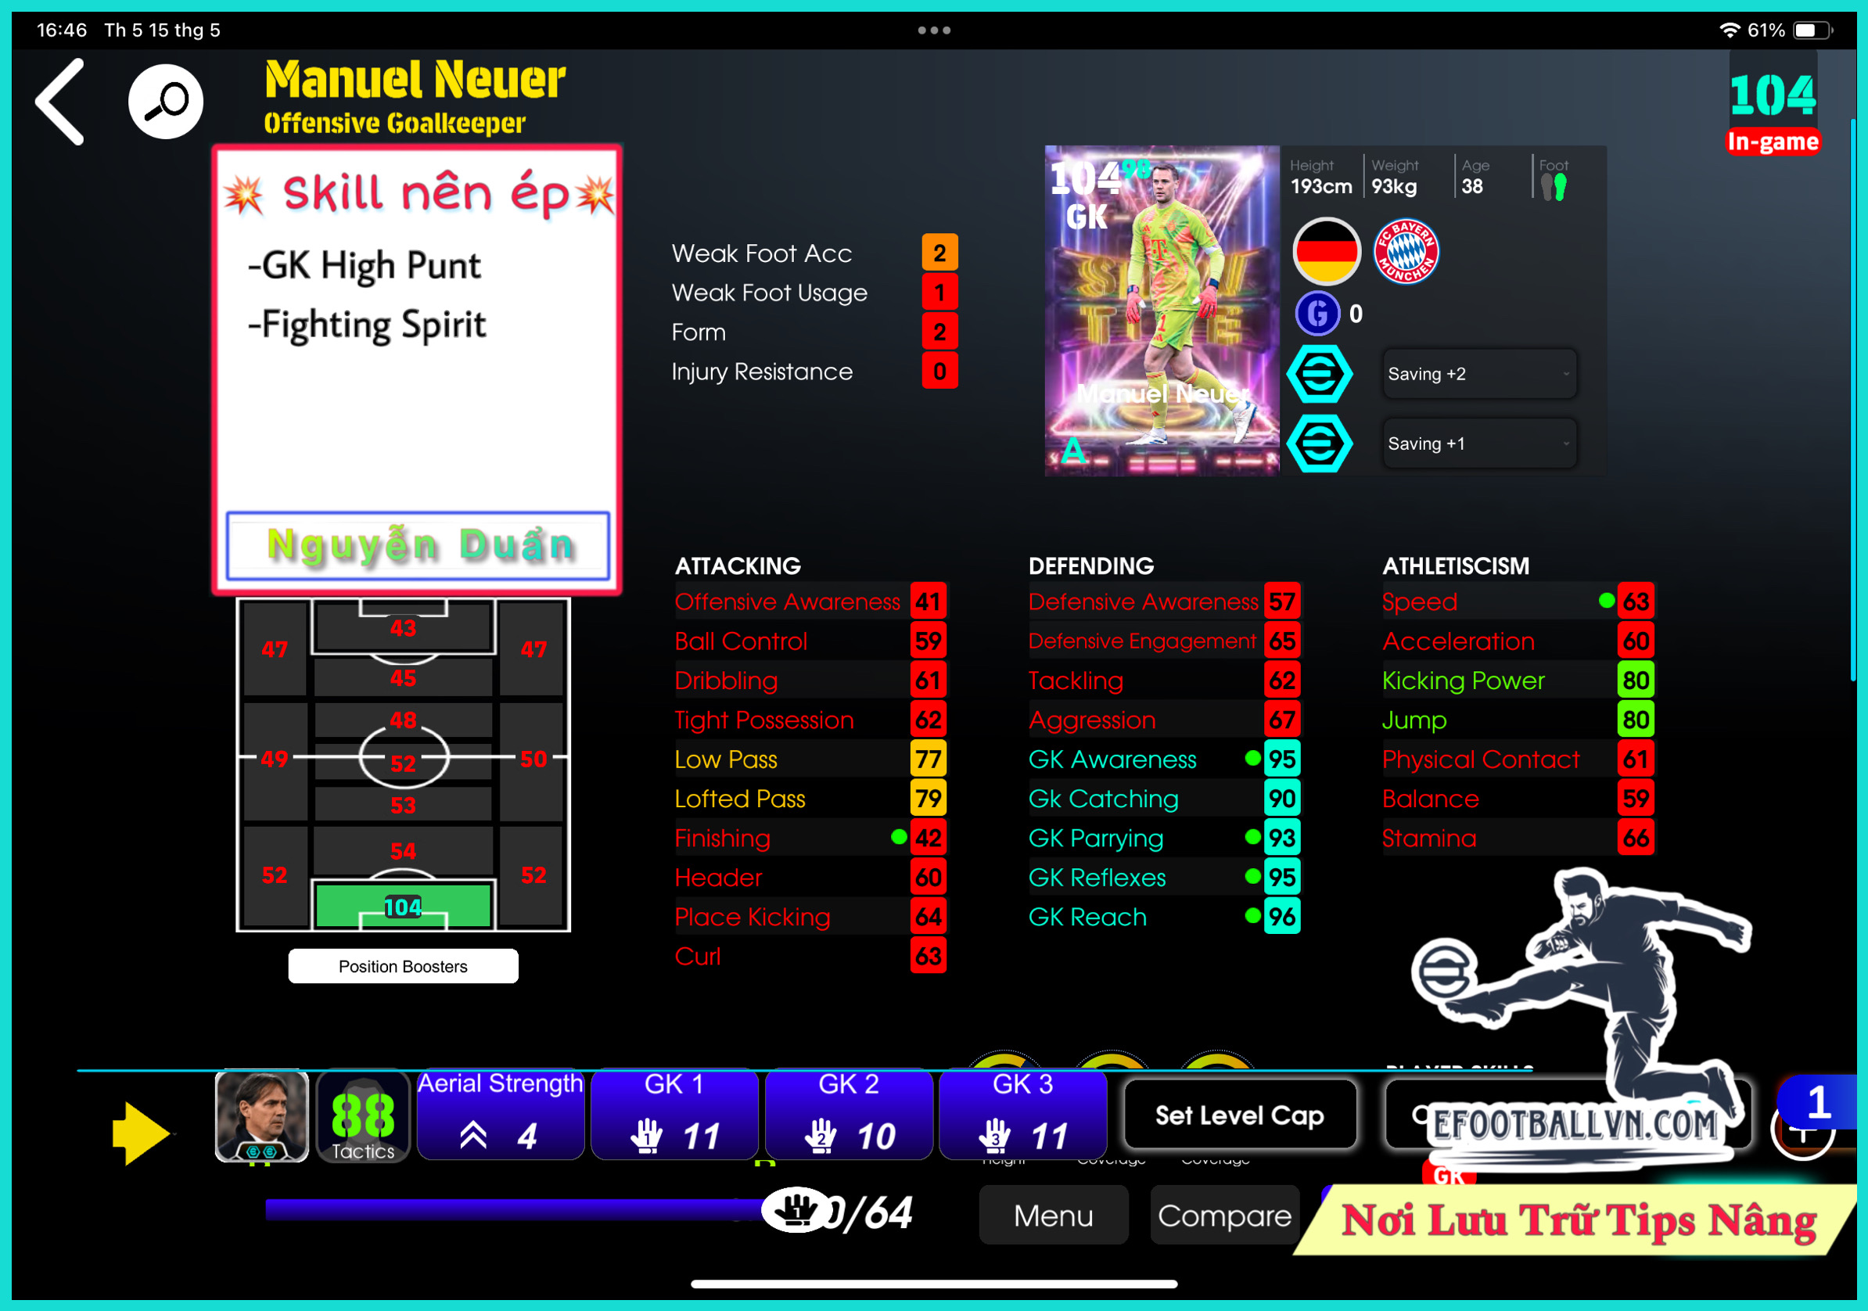This screenshot has height=1311, width=1868.
Task: Tap the Lofted Pass stat value 79
Action: [x=929, y=799]
